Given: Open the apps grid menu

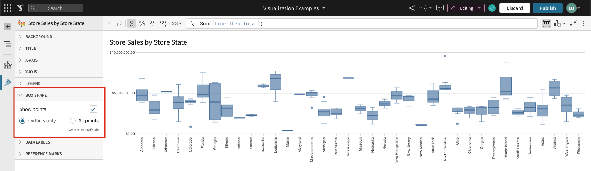Looking at the screenshot, I should pyautogui.click(x=7, y=8).
